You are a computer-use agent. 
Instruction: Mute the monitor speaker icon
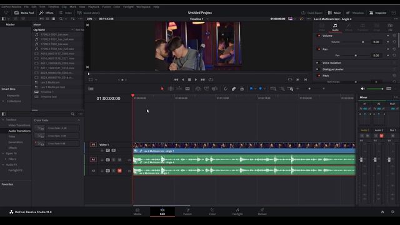[362, 89]
